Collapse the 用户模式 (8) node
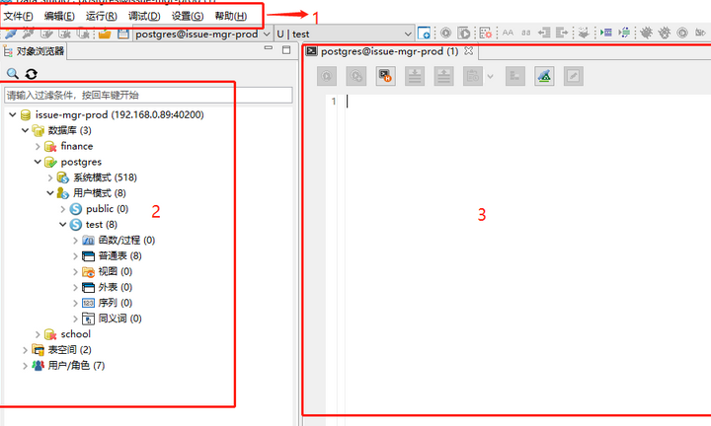Viewport: 711px width, 426px height. (x=50, y=193)
